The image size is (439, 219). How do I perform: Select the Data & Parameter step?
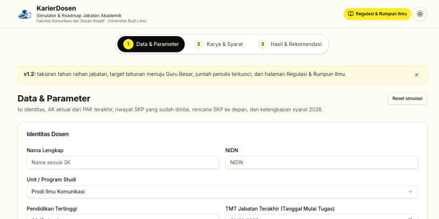151,44
